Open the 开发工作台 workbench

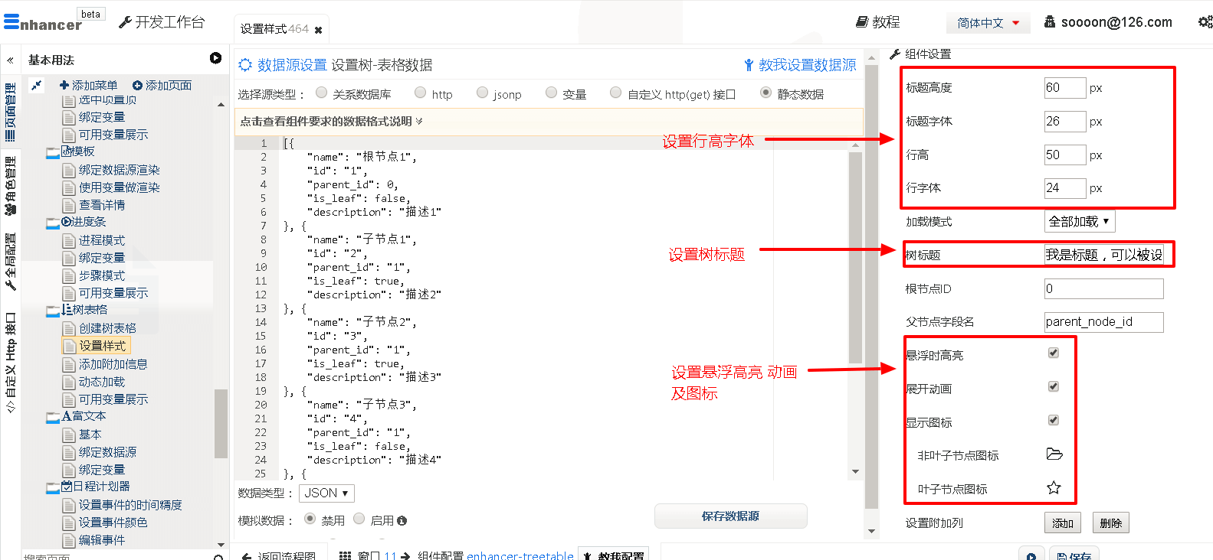(162, 22)
